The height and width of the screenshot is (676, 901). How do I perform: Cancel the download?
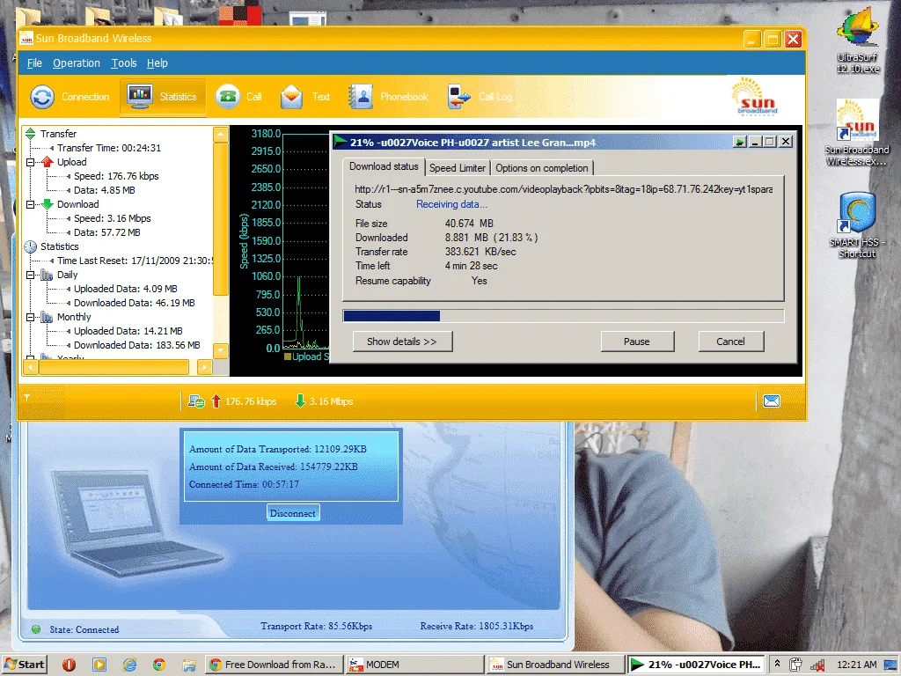730,342
